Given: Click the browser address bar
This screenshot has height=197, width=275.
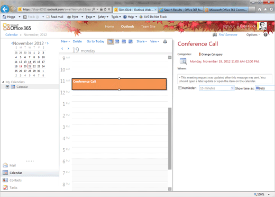Looking at the screenshot, I should (57, 10).
